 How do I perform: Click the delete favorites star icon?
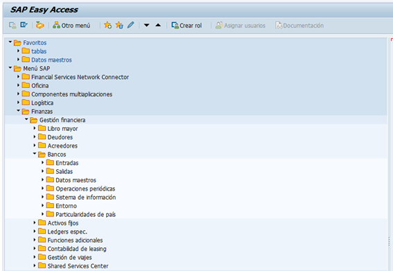pyautogui.click(x=119, y=25)
